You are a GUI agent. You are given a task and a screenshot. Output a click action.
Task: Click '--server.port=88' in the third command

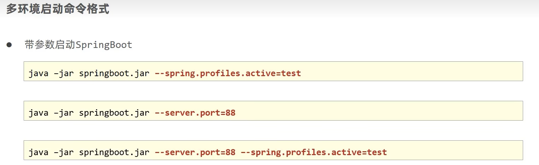pyautogui.click(x=195, y=153)
